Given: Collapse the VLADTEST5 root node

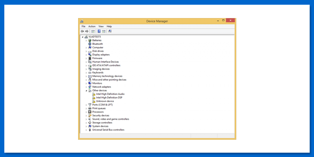Looking at the screenshot, I should [x=82, y=37].
